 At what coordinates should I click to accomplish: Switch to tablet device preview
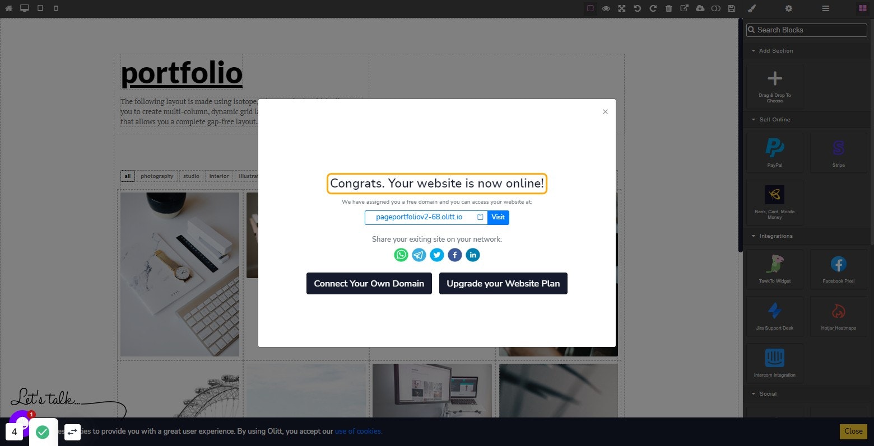point(40,8)
